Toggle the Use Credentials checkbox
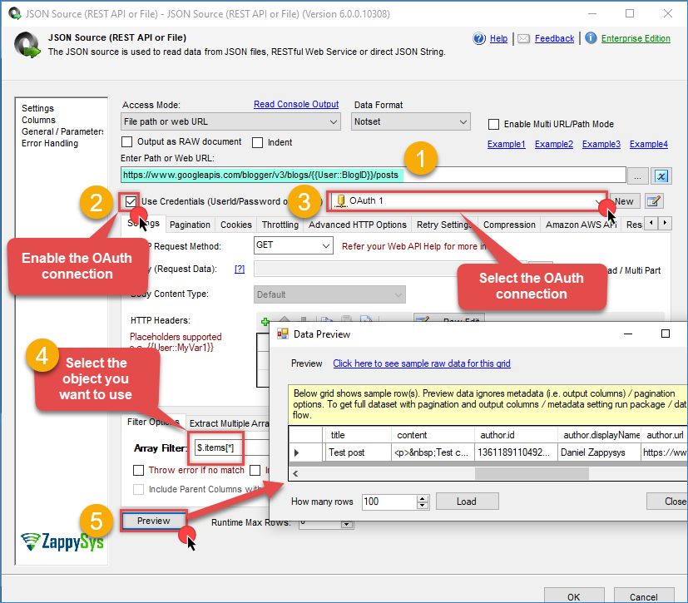 [131, 201]
